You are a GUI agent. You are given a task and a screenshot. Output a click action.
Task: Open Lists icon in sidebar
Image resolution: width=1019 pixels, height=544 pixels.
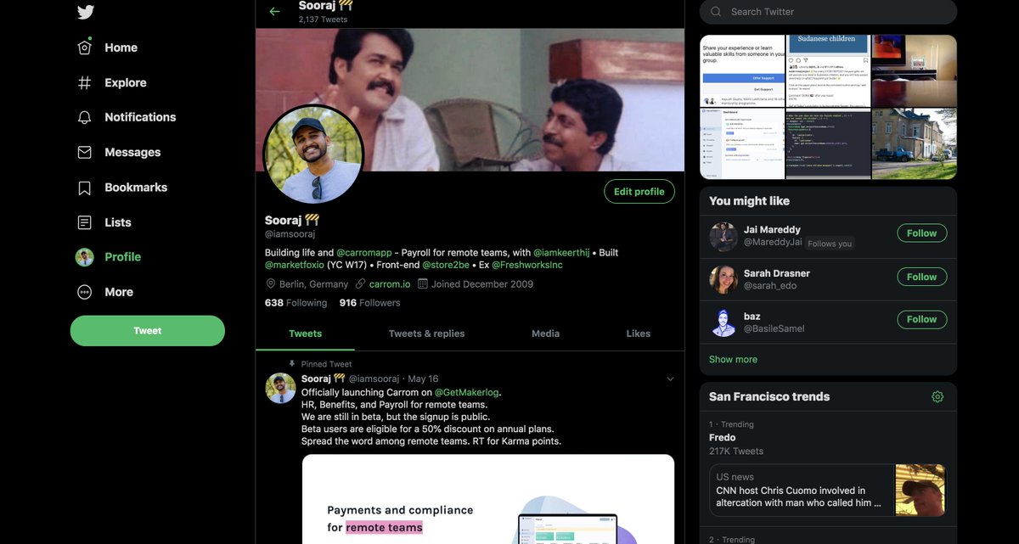click(x=84, y=222)
